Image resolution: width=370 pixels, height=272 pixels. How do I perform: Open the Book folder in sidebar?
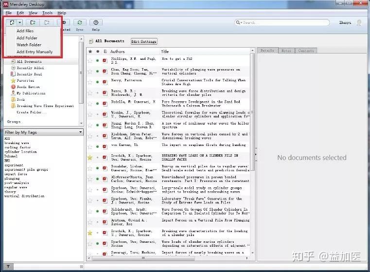coord(21,99)
